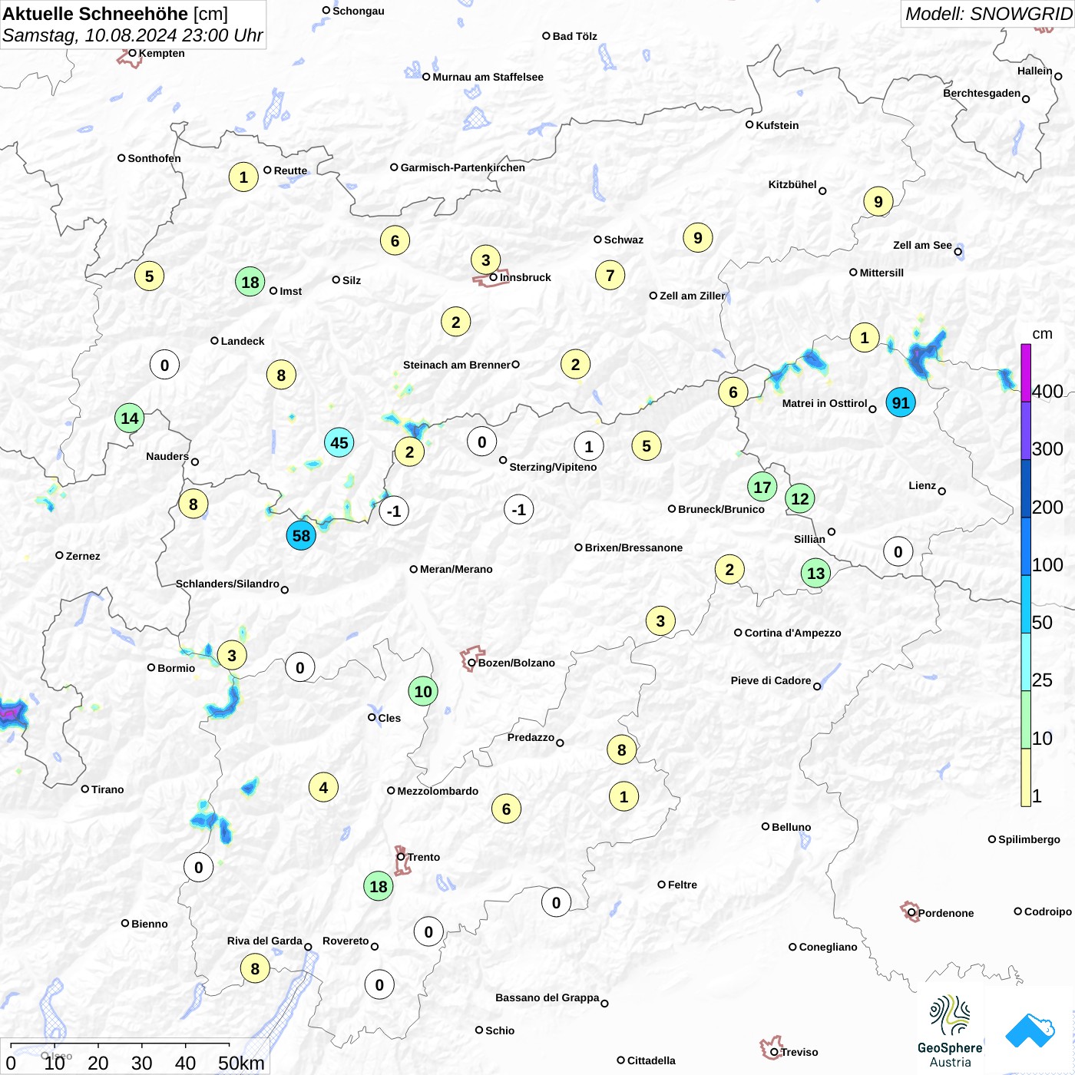Click the dark blue 200–300 cm legend swatch
The width and height of the screenshot is (1075, 1075).
coord(1026,488)
